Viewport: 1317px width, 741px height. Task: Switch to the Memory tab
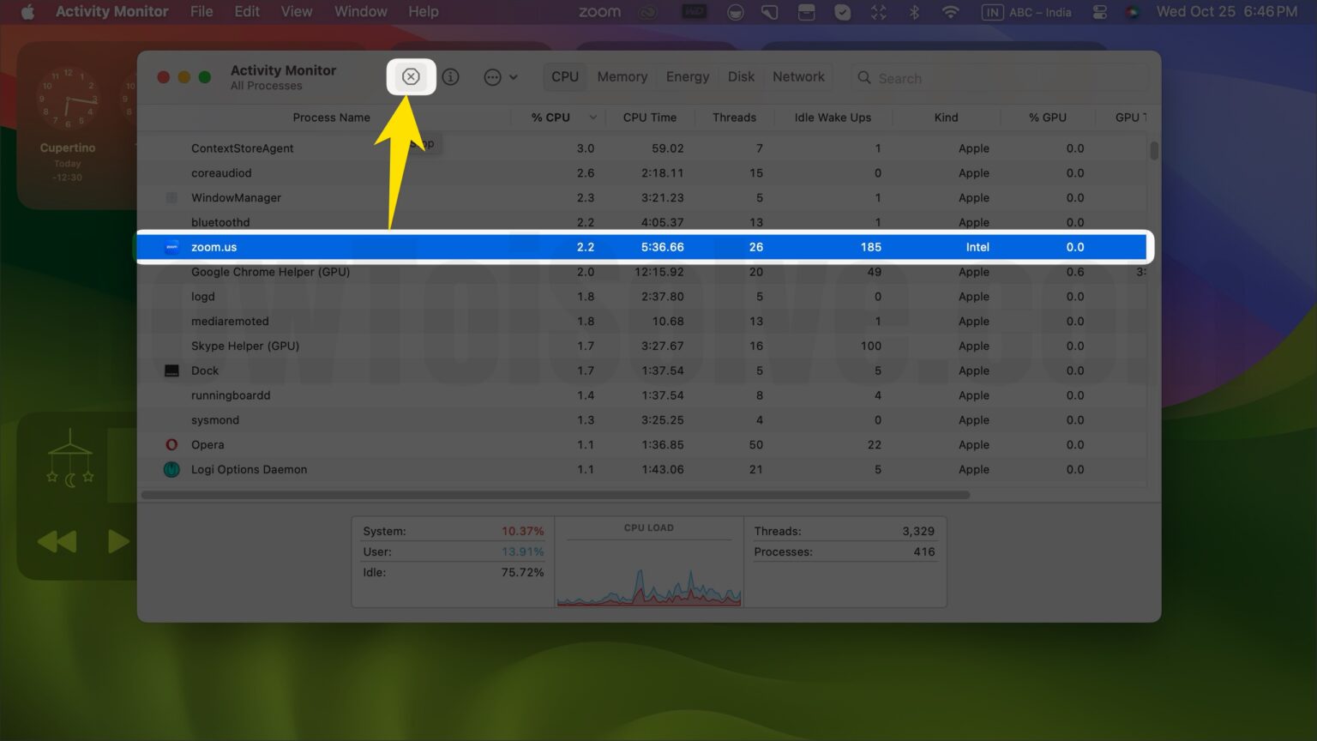pyautogui.click(x=622, y=76)
